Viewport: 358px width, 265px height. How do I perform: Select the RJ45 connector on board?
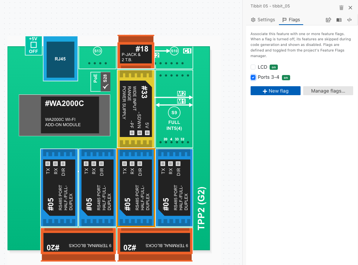point(60,59)
